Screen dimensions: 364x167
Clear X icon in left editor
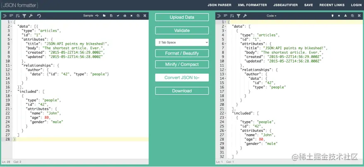point(132,16)
